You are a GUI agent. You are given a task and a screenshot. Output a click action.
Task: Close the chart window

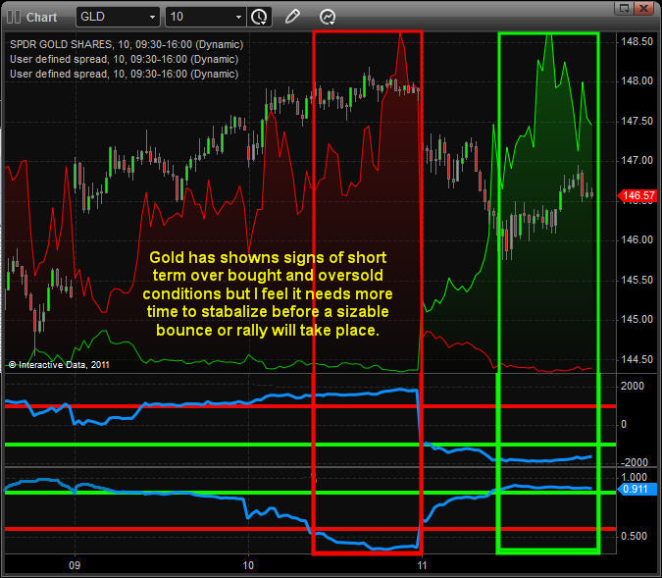pyautogui.click(x=641, y=9)
